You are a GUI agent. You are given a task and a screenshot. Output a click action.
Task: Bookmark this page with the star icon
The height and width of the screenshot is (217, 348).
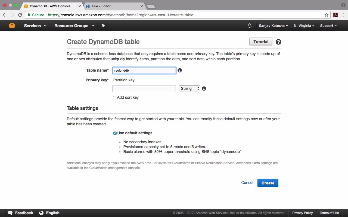(327, 15)
